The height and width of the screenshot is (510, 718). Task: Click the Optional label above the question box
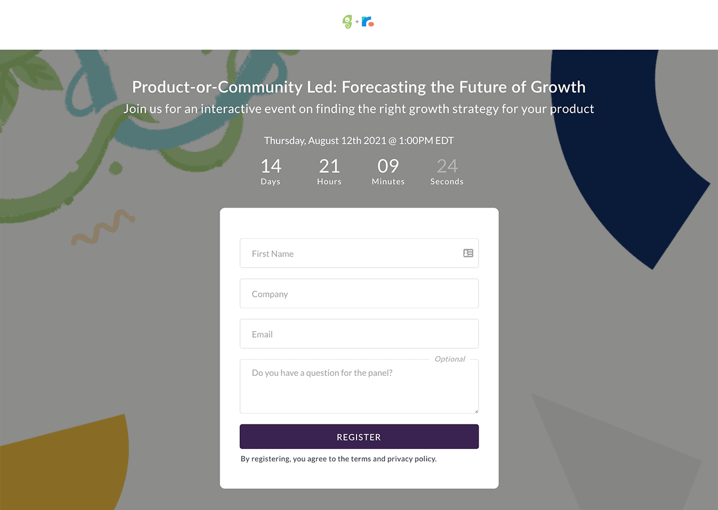pyautogui.click(x=450, y=359)
